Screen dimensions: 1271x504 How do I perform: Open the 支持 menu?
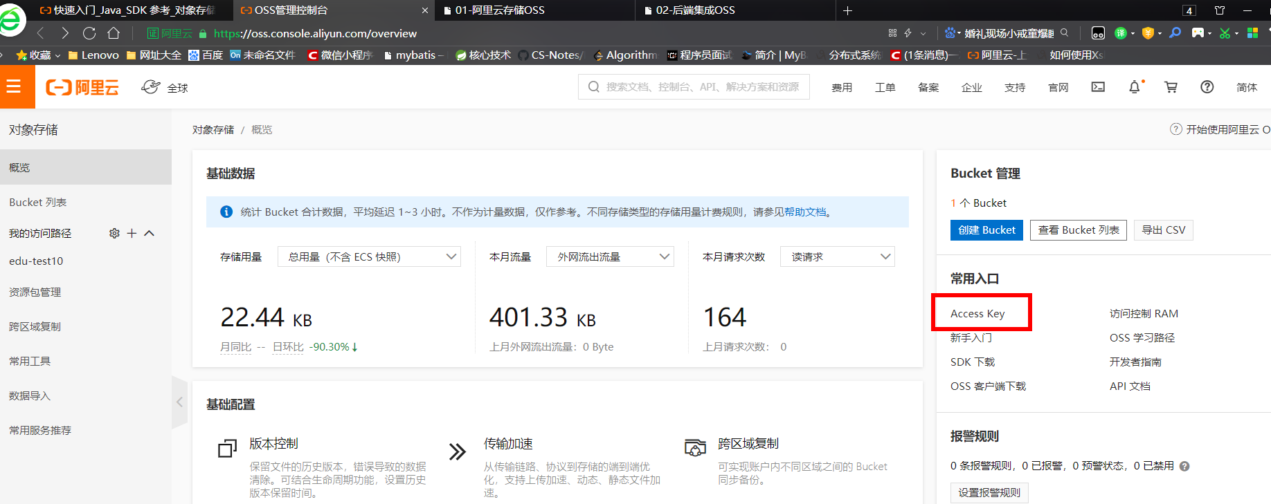[x=1015, y=87]
